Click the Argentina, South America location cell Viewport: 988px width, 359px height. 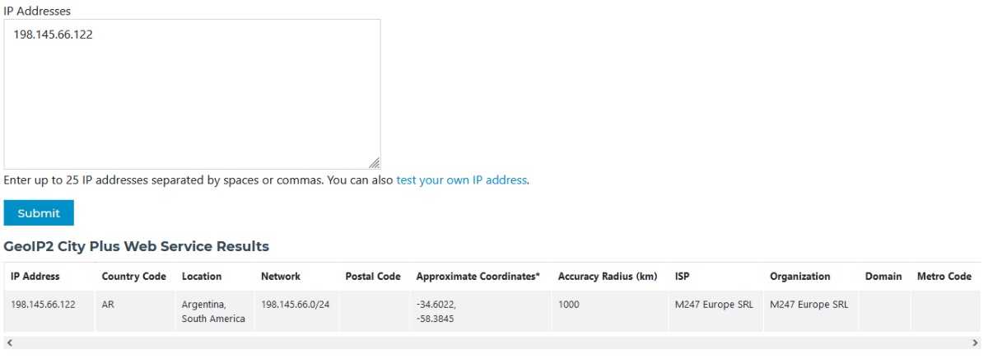(213, 311)
